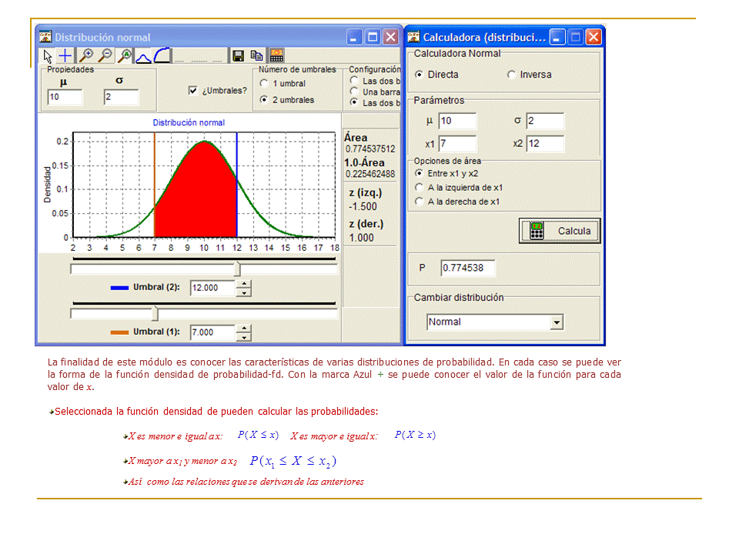Show the cumulative distribution curve

(162, 55)
